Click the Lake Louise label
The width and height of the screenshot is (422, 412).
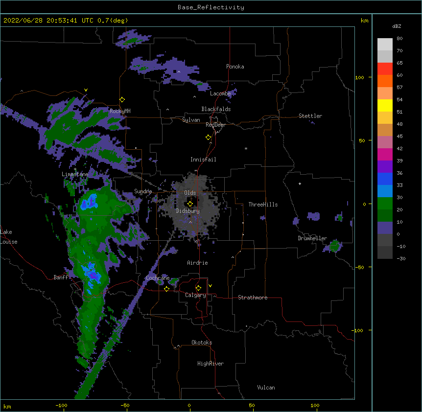(x=9, y=237)
